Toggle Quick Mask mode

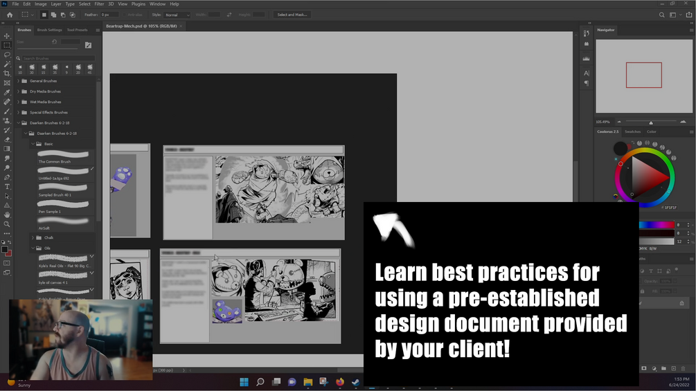coord(7,264)
